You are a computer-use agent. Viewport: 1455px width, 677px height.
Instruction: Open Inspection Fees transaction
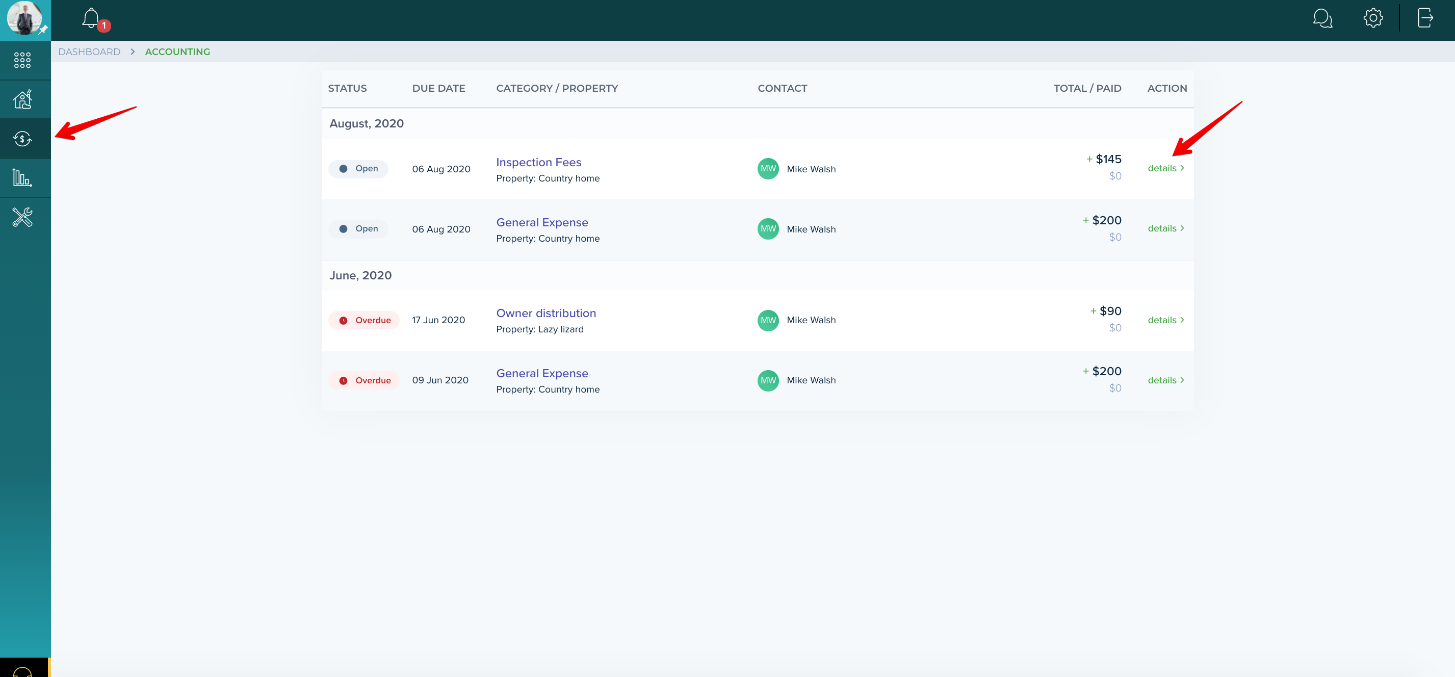click(x=538, y=162)
